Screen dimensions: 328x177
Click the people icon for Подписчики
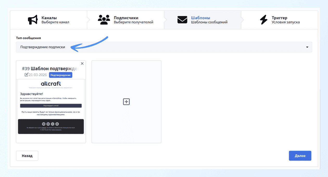pos(104,20)
